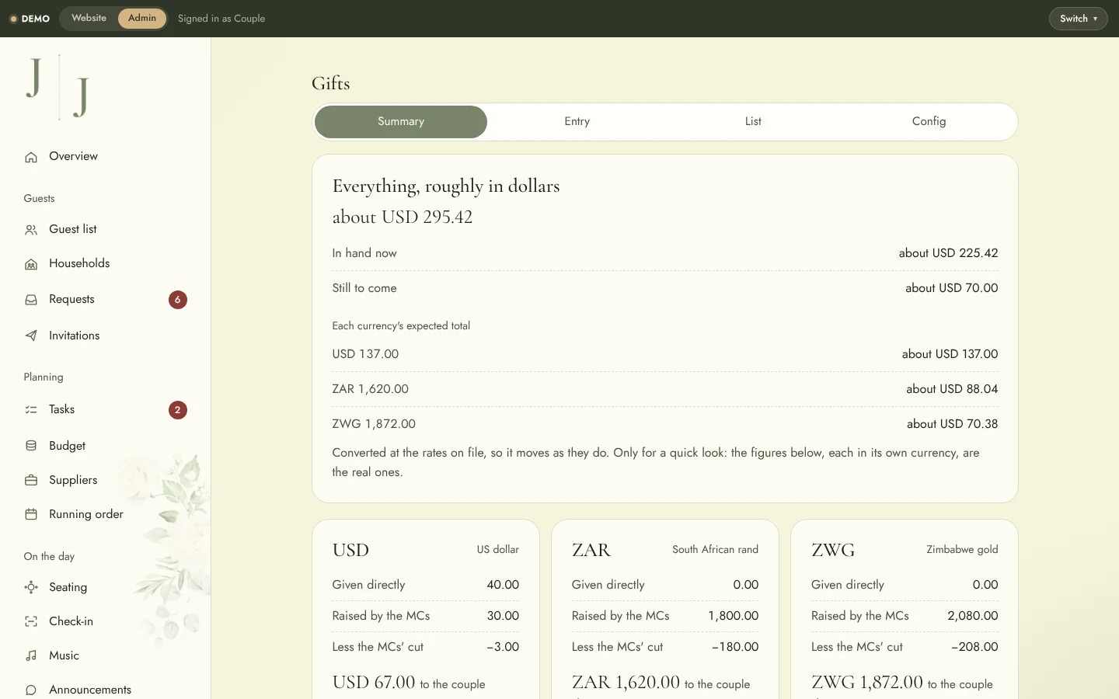Screen dimensions: 1119x699
Task: Click the 'about USD 70.00' still-to-come amount
Action: (x=951, y=288)
